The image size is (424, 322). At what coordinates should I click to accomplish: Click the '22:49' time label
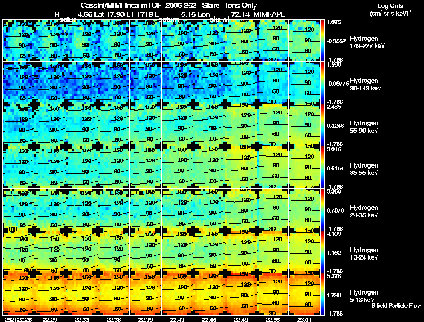tap(241, 319)
